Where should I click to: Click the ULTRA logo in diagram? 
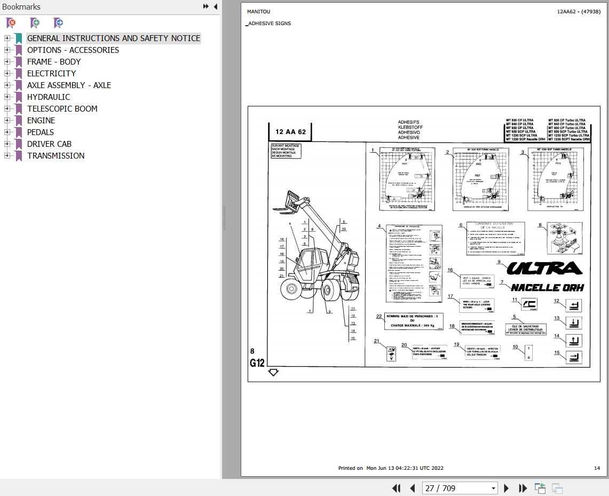pos(544,268)
